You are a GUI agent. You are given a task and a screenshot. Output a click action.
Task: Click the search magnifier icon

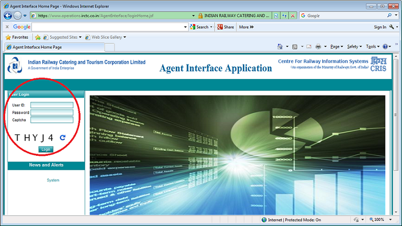[x=390, y=15]
